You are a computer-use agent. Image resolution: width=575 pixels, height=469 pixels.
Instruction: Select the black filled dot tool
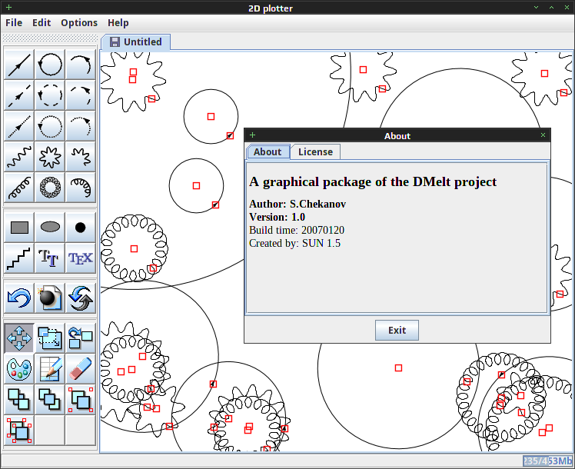tap(80, 228)
